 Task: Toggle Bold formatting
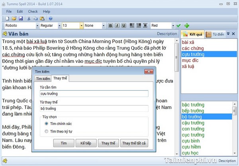110,25
